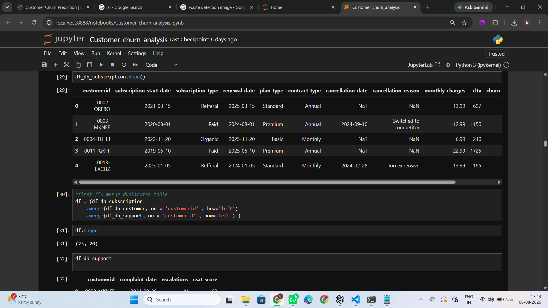
Task: Click into the df.shape code cell
Action: click(x=287, y=230)
